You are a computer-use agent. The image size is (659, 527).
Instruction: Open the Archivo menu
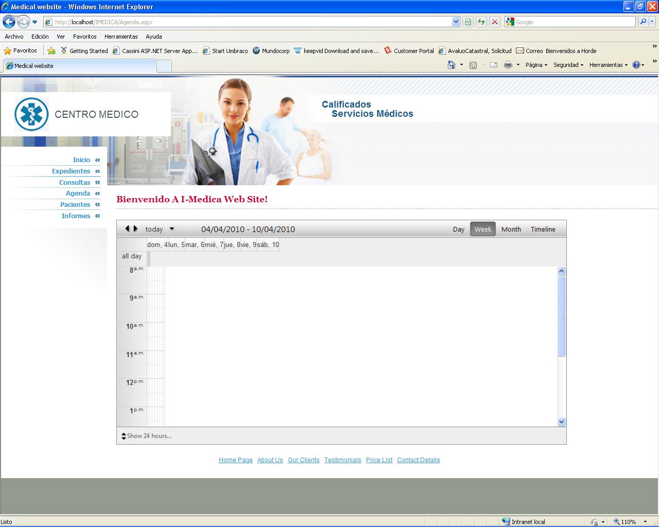[x=14, y=37]
